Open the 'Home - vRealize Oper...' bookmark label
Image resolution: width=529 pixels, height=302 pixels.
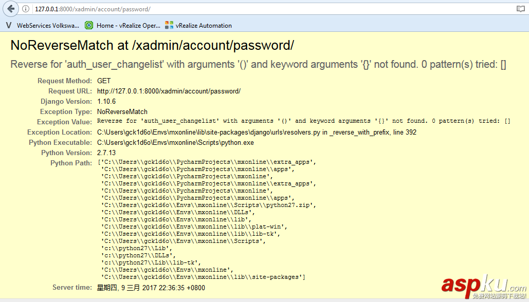pyautogui.click(x=128, y=26)
